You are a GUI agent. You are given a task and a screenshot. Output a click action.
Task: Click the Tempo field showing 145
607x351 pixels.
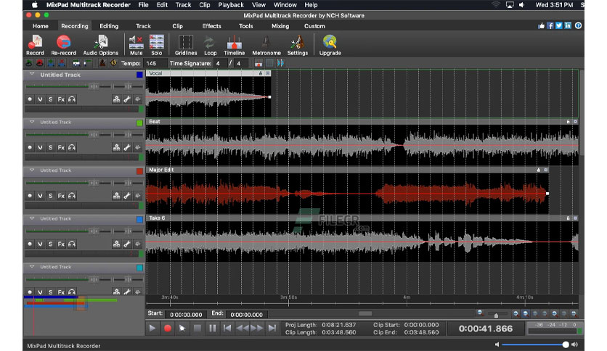(155, 63)
